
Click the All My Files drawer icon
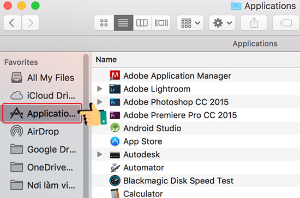coord(17,77)
